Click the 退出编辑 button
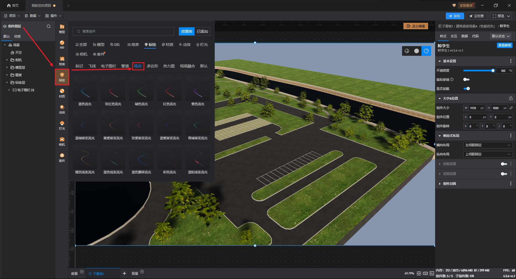This screenshot has width=516, height=279. pyautogui.click(x=416, y=26)
